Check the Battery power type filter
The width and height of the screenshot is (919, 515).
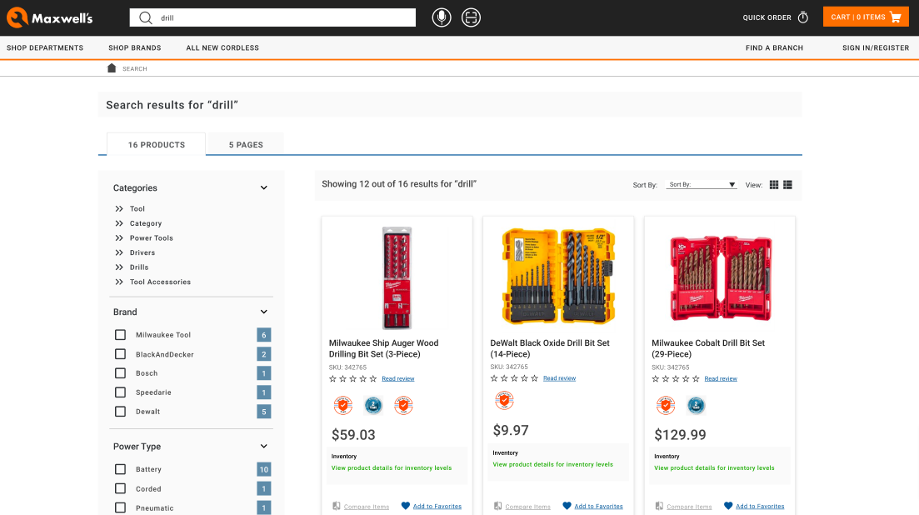coord(120,469)
